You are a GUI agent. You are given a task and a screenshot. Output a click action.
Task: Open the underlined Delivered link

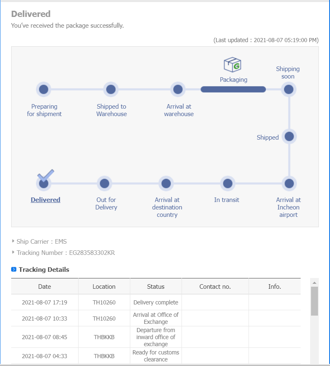point(45,200)
